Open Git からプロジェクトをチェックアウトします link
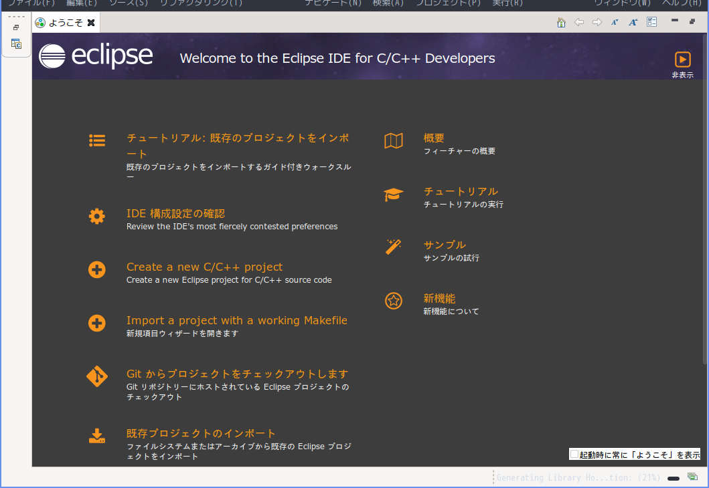The width and height of the screenshot is (709, 488). pos(238,374)
